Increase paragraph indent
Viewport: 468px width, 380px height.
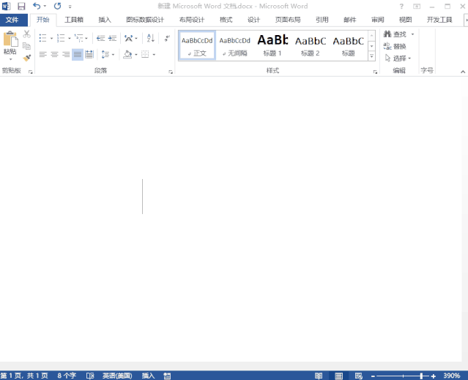(x=113, y=38)
